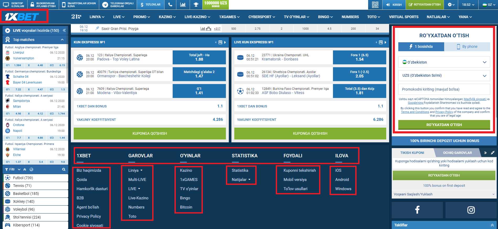Switch to the By phone registration tab
The height and width of the screenshot is (229, 498).
coord(467,46)
